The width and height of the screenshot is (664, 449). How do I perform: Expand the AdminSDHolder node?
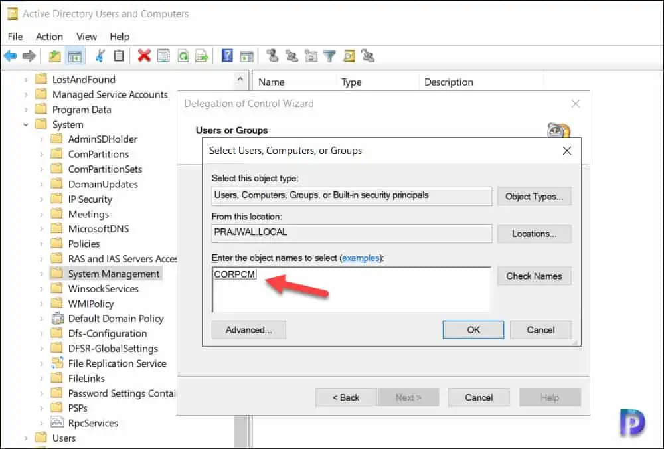click(41, 139)
